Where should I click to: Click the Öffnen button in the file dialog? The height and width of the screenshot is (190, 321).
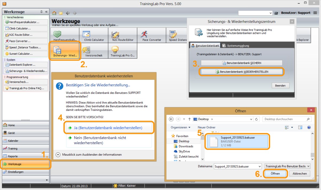[x=275, y=173]
